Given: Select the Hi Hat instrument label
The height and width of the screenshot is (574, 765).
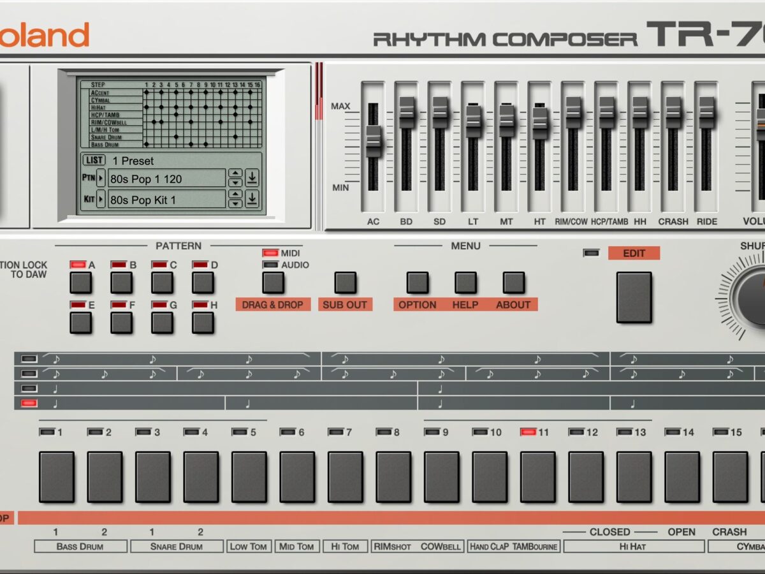Looking at the screenshot, I should (634, 546).
